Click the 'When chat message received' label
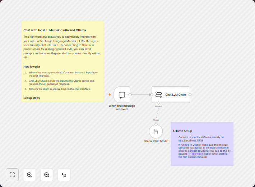This screenshot has height=187, width=255. [122, 108]
